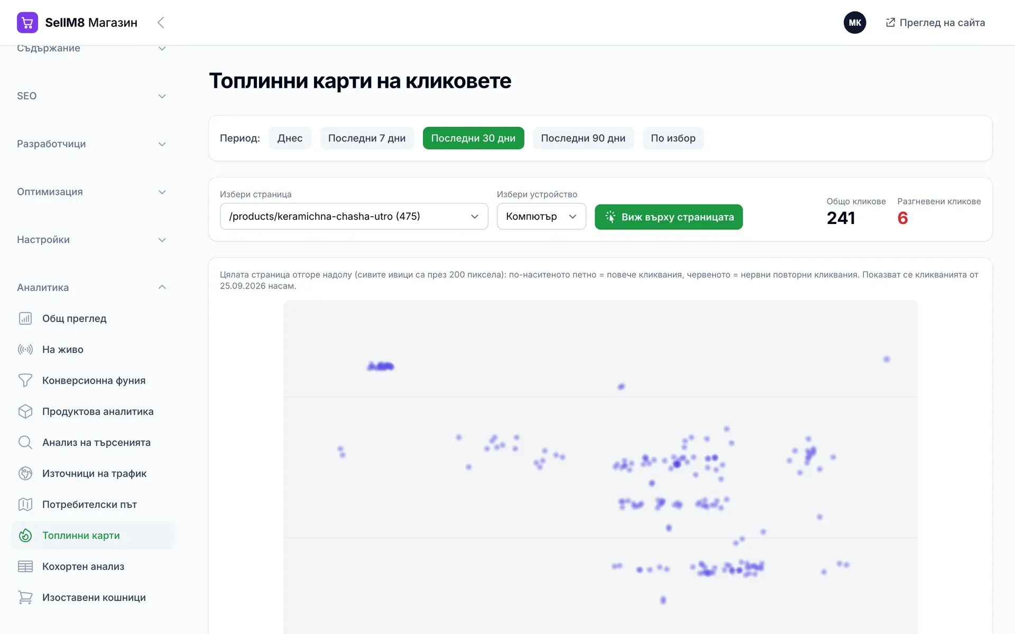The width and height of the screenshot is (1015, 634).
Task: Open the Компютър device dropdown
Action: click(541, 217)
